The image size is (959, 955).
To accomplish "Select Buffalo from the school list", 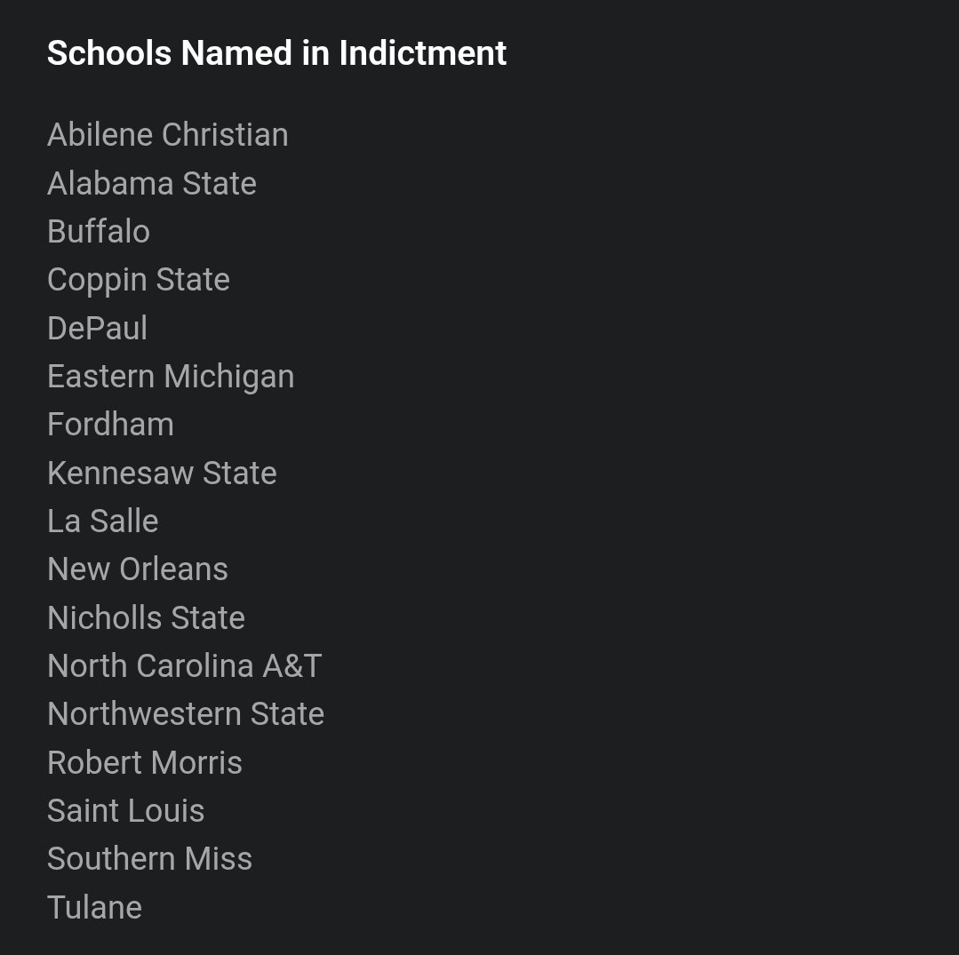I will click(x=99, y=231).
